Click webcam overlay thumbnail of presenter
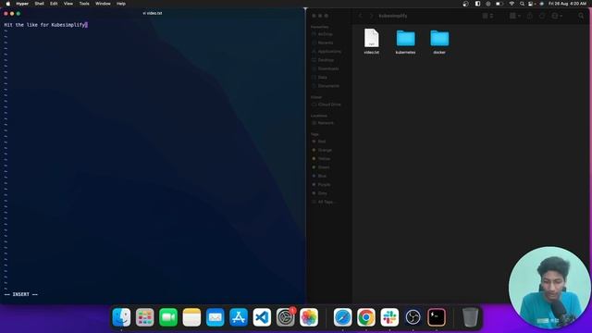Screen dimensions: 592x333 (x=549, y=288)
